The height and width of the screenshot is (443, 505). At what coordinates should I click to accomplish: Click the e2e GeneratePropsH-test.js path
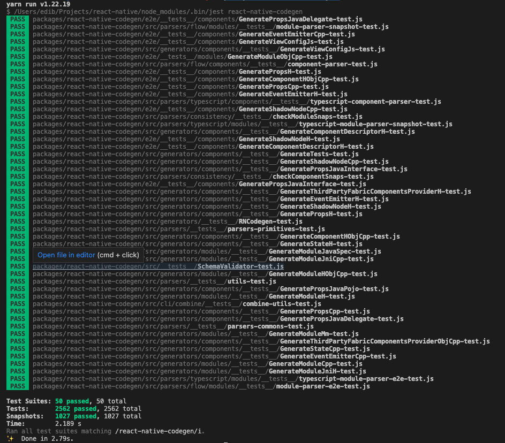177,72
